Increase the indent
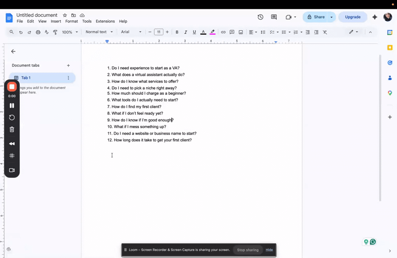 [x=316, y=32]
